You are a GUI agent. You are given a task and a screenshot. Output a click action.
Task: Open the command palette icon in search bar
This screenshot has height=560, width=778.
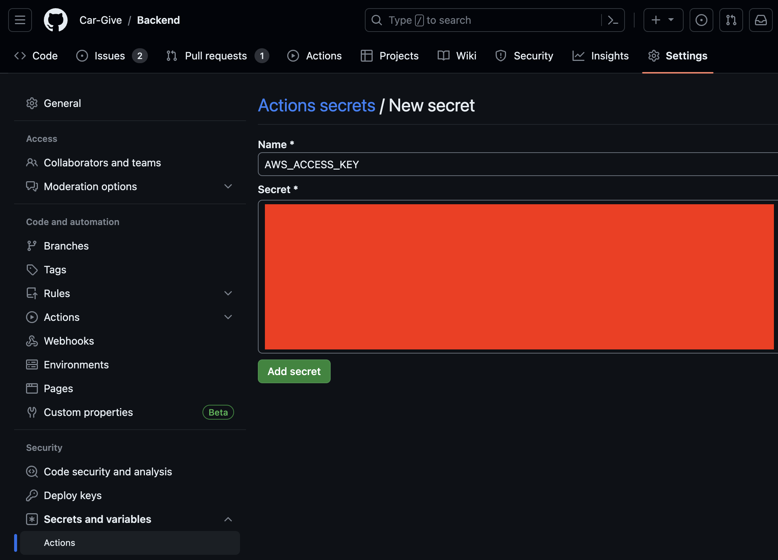613,20
